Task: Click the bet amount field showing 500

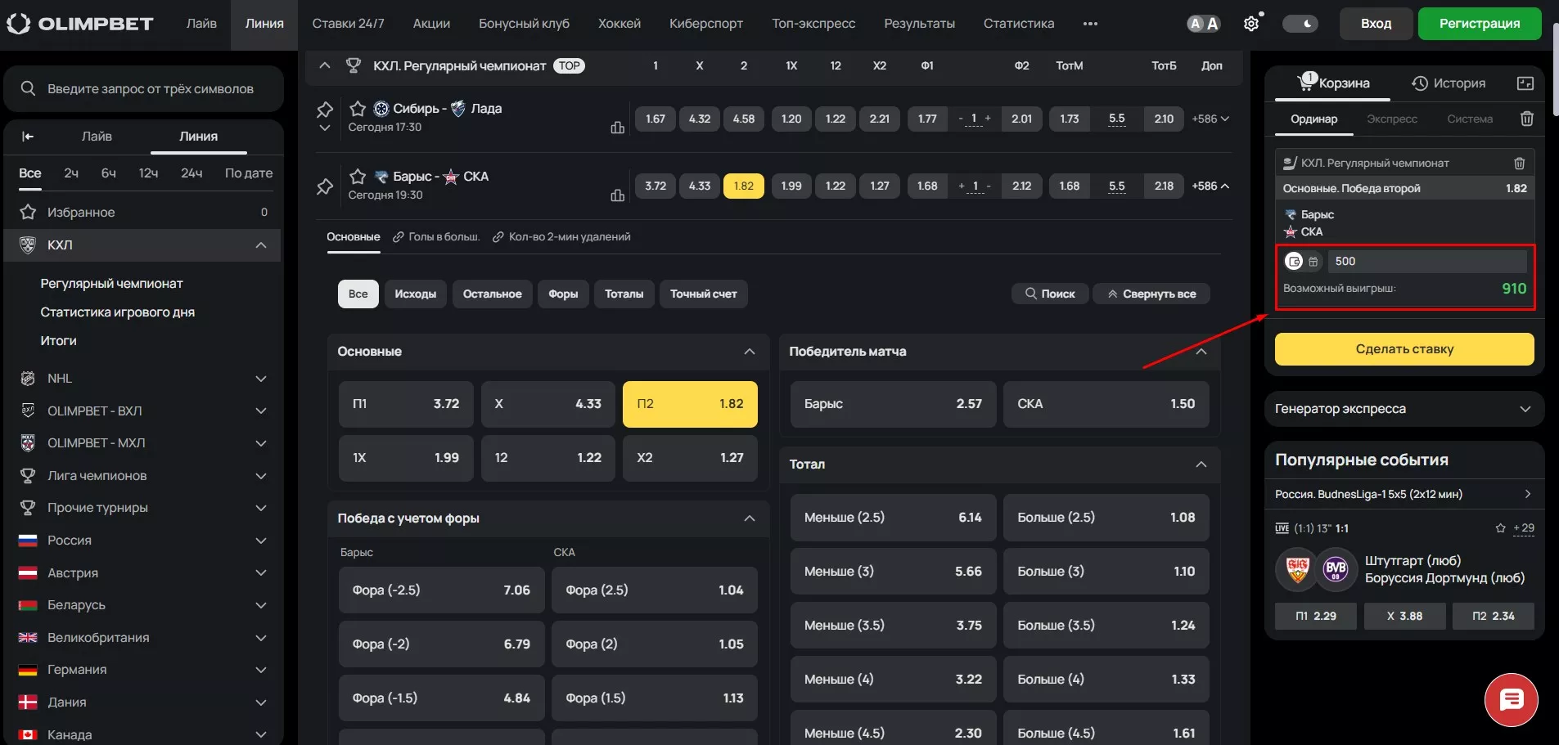Action: (1426, 262)
